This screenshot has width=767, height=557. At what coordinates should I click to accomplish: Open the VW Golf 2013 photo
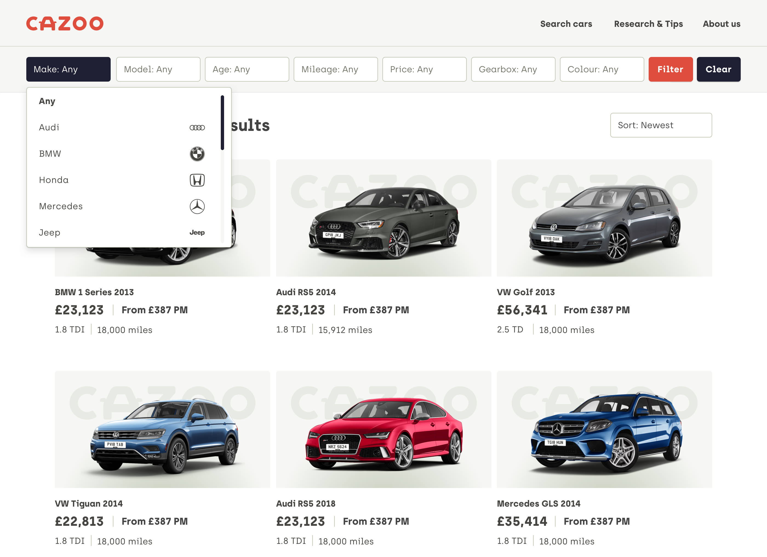604,218
